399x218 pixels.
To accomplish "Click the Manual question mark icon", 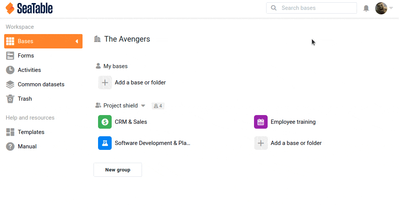I will tap(10, 146).
